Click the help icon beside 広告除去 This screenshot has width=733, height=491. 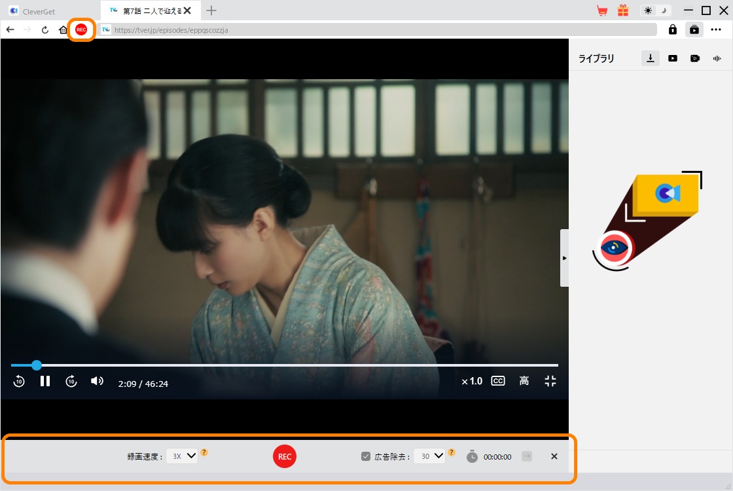tap(452, 452)
